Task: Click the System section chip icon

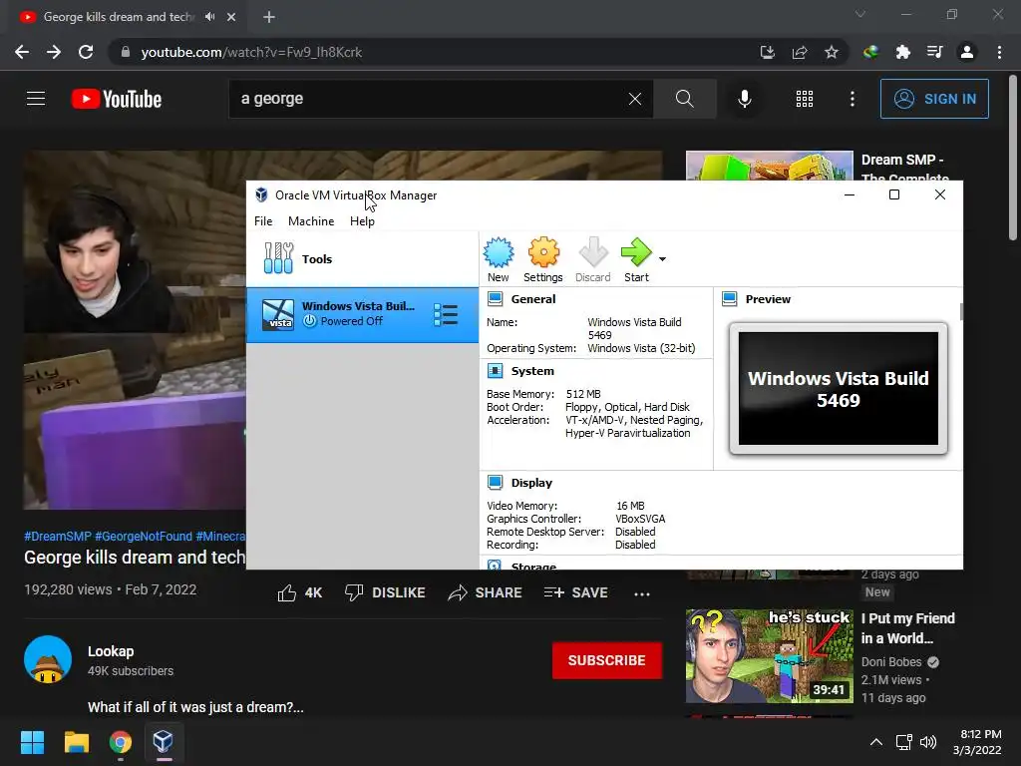Action: coord(495,371)
